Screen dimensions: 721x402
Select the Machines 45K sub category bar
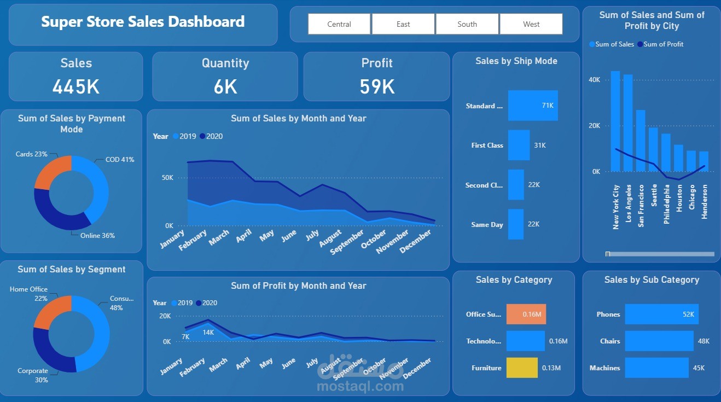(x=657, y=368)
